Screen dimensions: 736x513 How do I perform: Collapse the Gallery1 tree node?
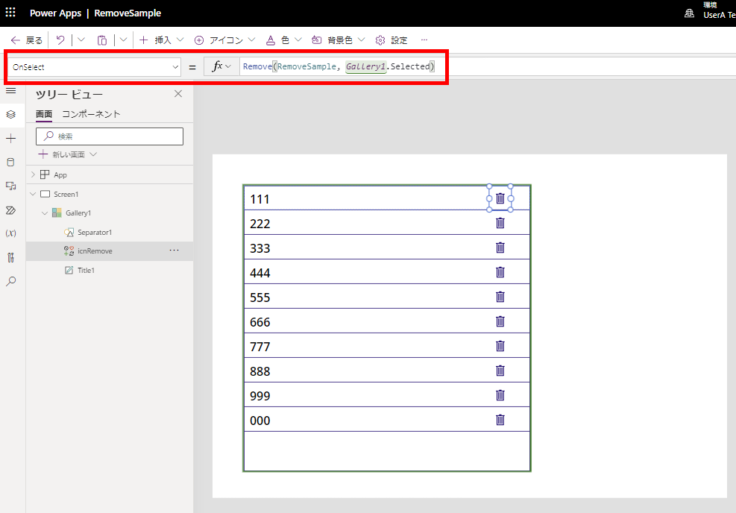coord(45,213)
